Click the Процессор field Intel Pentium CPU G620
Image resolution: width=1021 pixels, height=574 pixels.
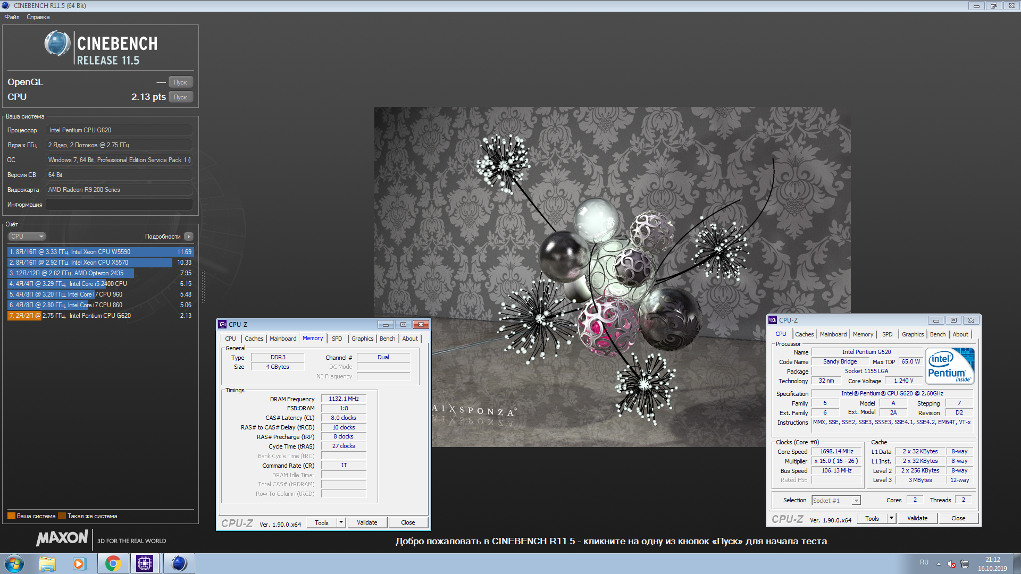(x=120, y=130)
